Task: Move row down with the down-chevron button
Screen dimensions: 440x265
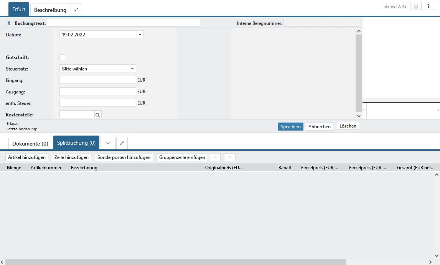Action: [230, 157]
